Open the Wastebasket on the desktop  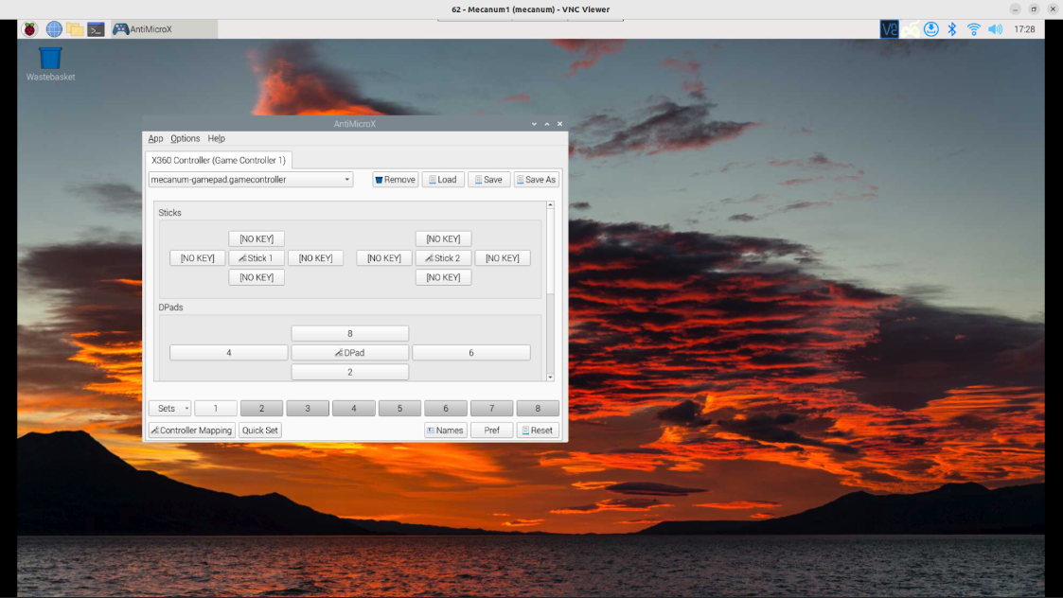50,59
